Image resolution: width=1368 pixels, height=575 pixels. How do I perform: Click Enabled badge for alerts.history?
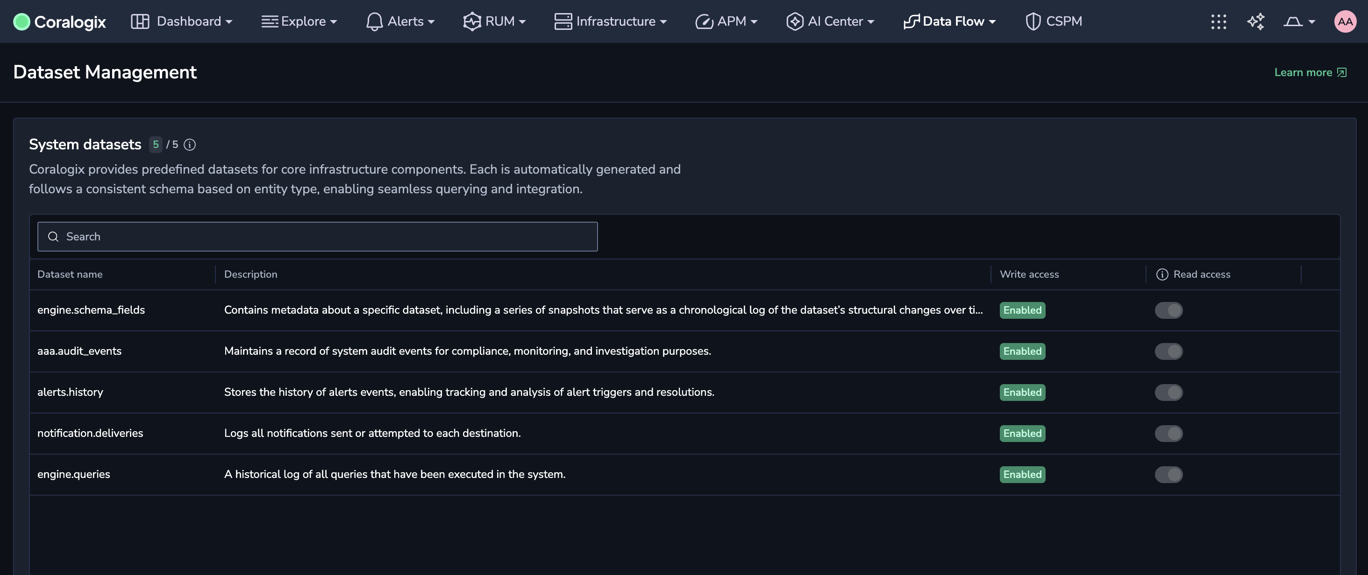(1022, 393)
